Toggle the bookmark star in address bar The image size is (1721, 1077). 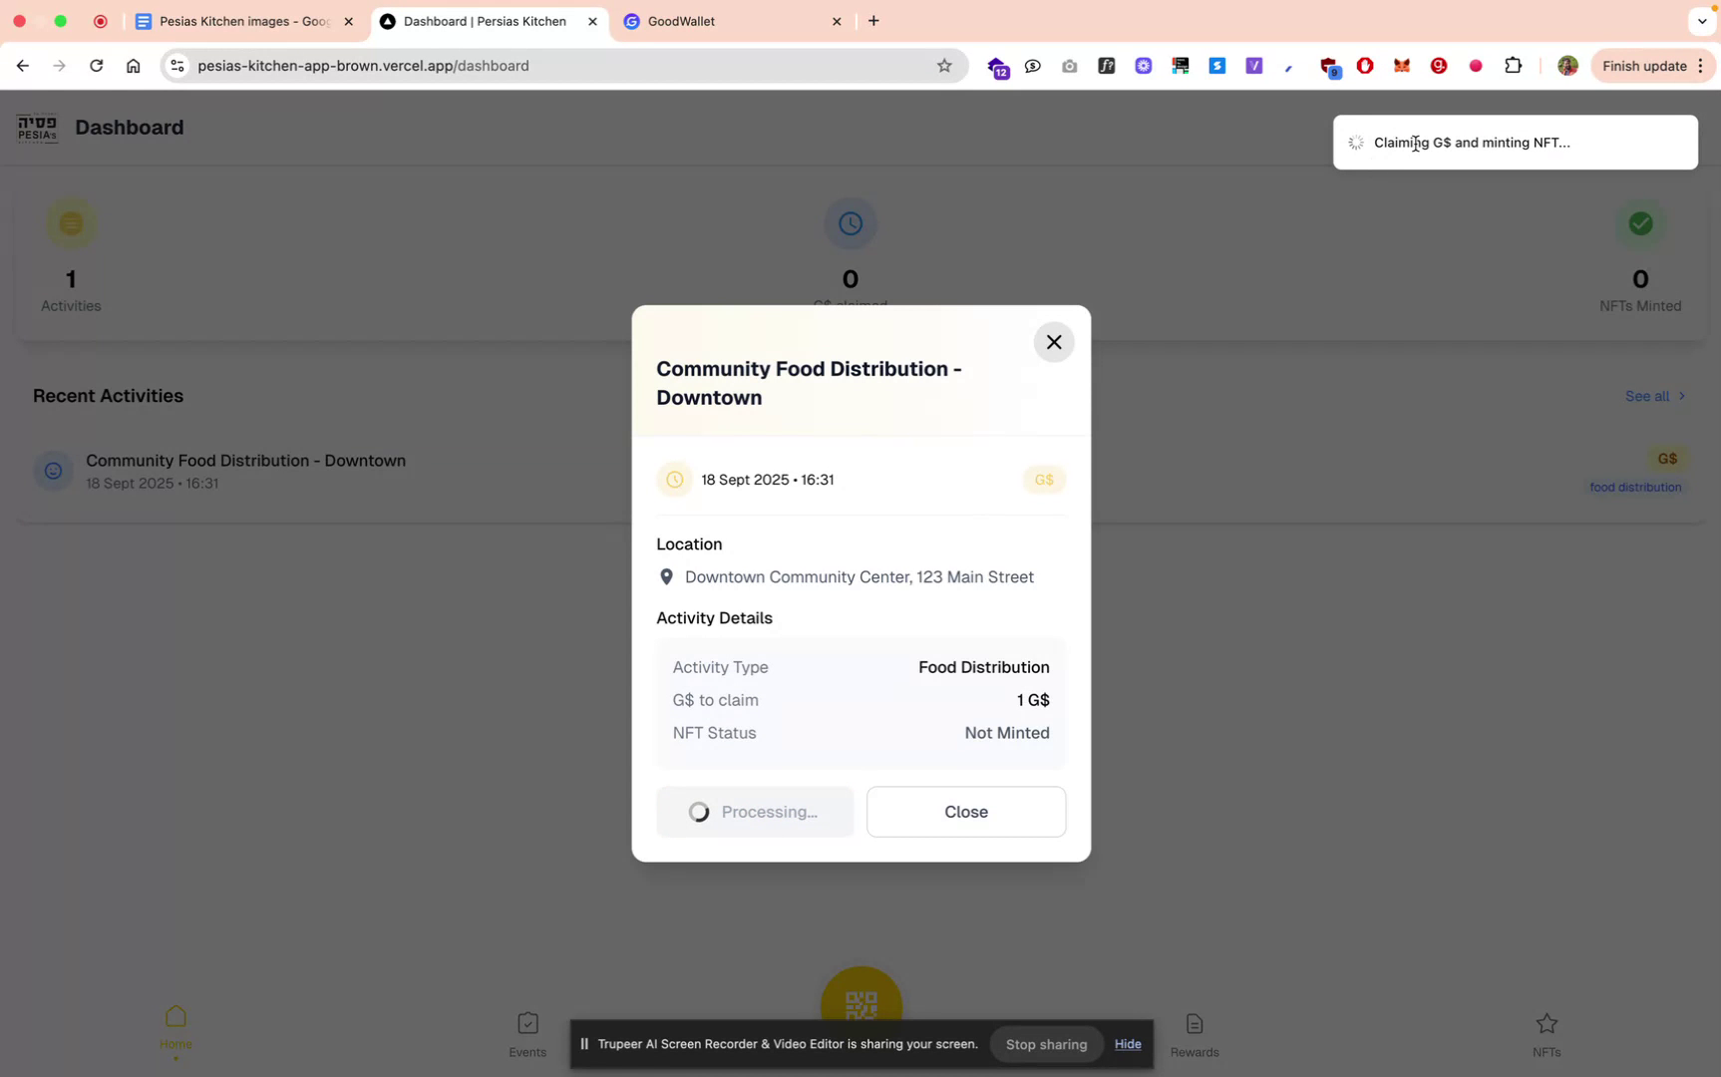pyautogui.click(x=944, y=66)
